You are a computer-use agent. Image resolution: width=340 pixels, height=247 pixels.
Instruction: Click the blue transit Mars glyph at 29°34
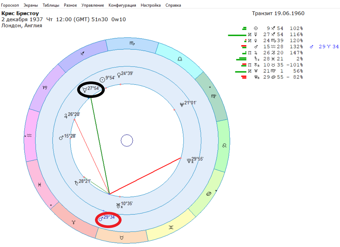pos(101,218)
